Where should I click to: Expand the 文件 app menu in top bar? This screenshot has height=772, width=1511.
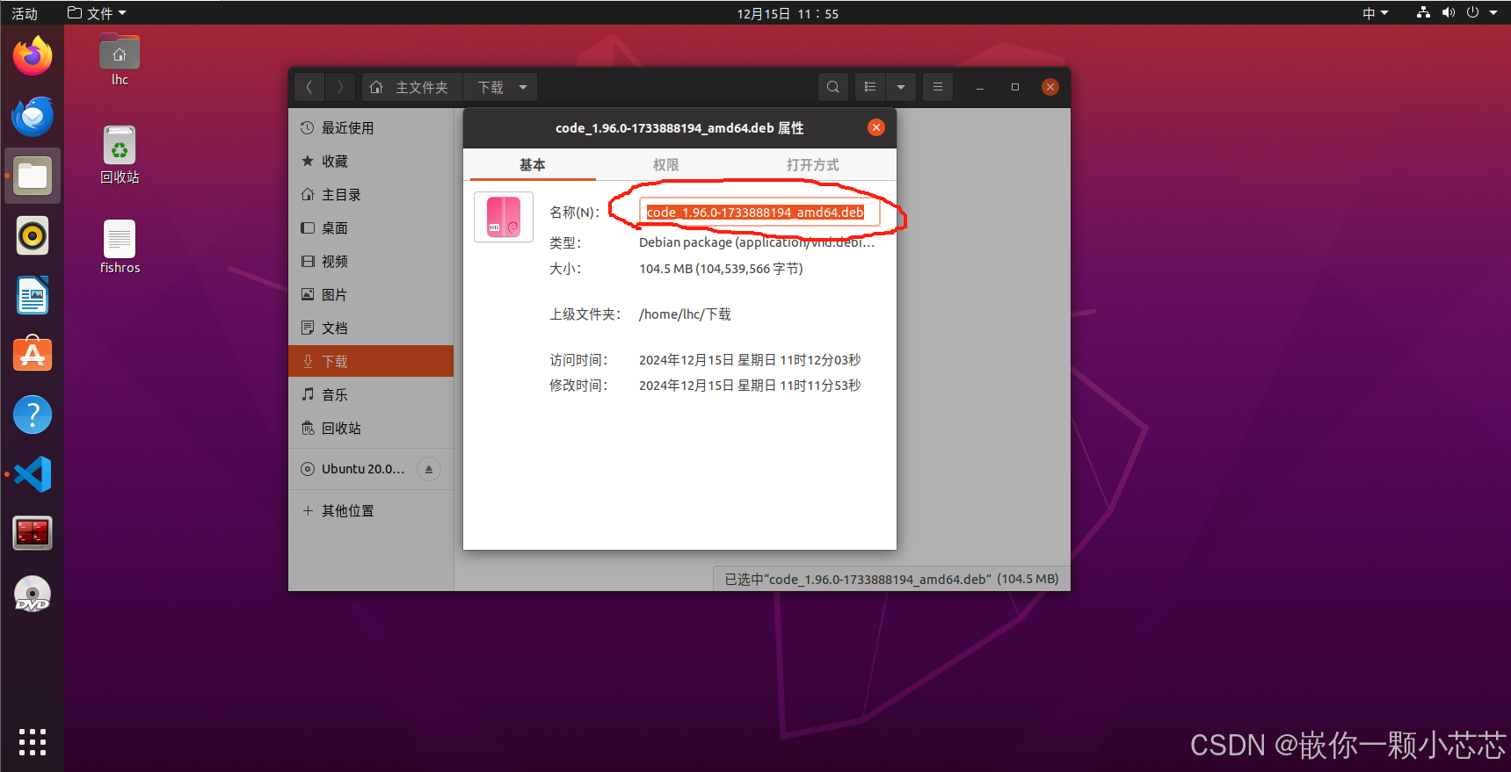click(98, 13)
